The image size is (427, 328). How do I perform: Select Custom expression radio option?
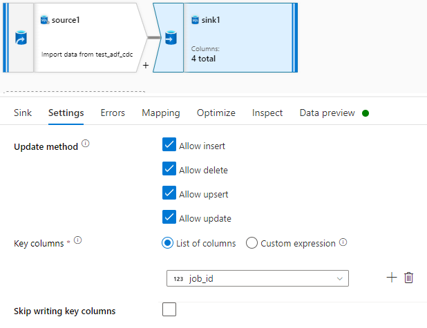tap(252, 242)
